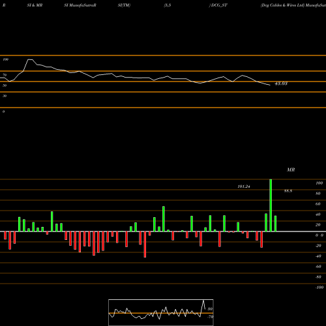Click the 88.8 value label
Viewport: 326px width, 326px height.
click(288, 191)
